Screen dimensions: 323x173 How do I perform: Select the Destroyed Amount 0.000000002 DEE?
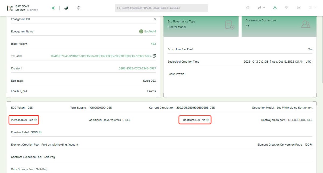(287, 120)
